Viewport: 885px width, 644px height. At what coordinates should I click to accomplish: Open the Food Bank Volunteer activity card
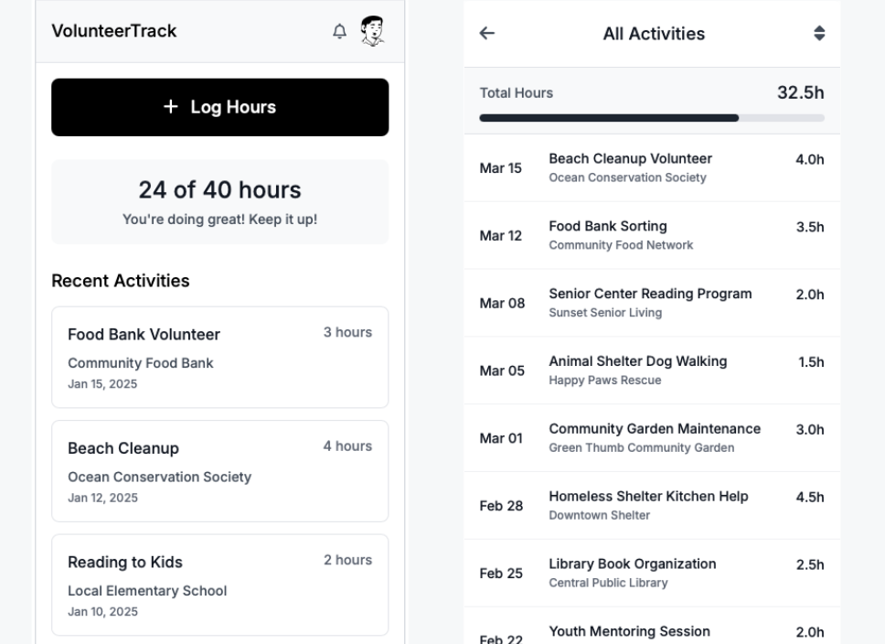click(220, 357)
